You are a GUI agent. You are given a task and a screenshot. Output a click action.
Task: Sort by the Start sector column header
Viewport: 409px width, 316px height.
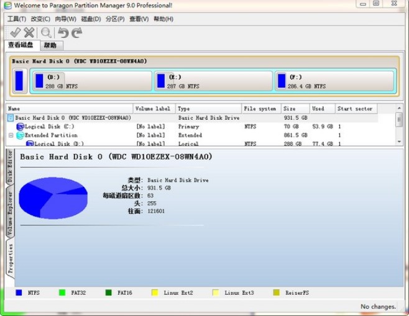(356, 109)
